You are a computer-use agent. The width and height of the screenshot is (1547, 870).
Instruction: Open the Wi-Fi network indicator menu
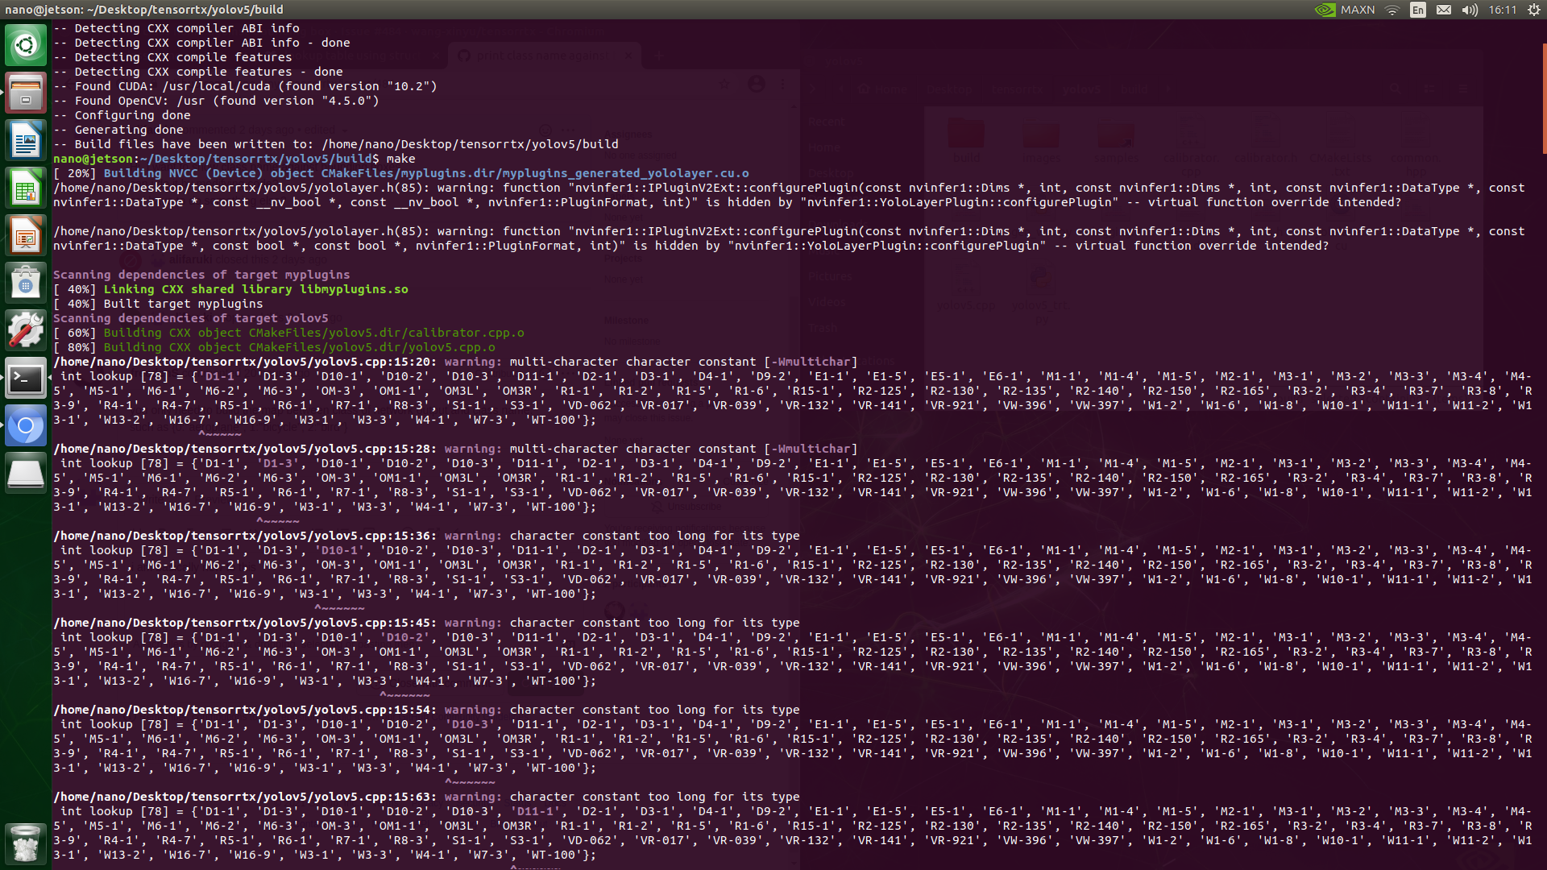(x=1392, y=10)
